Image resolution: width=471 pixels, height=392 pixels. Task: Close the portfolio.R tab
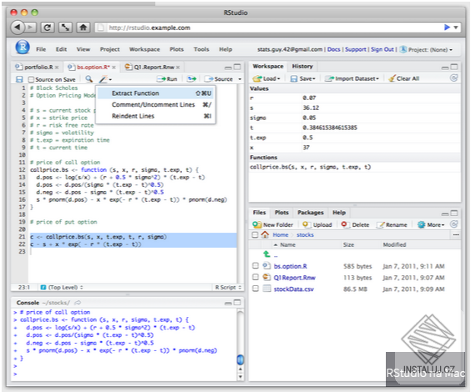pyautogui.click(x=57, y=68)
